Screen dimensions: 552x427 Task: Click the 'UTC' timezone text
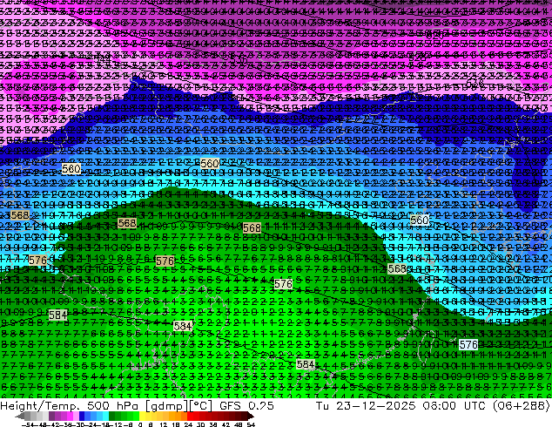pyautogui.click(x=476, y=406)
